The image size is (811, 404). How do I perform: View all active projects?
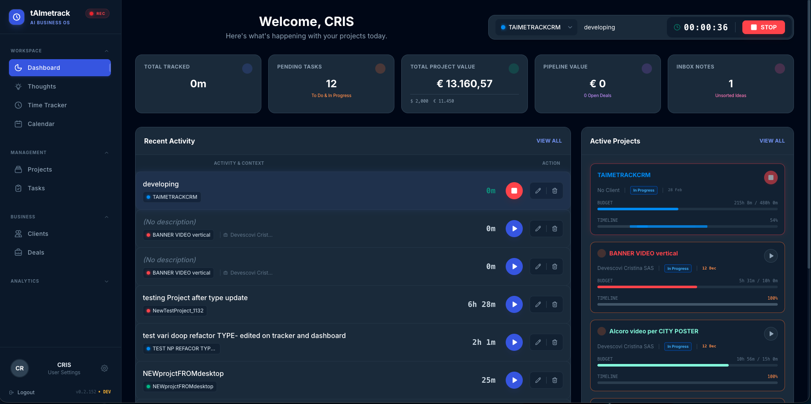tap(772, 141)
